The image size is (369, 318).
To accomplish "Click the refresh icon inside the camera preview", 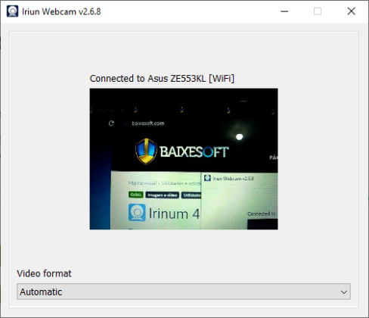I will click(111, 123).
